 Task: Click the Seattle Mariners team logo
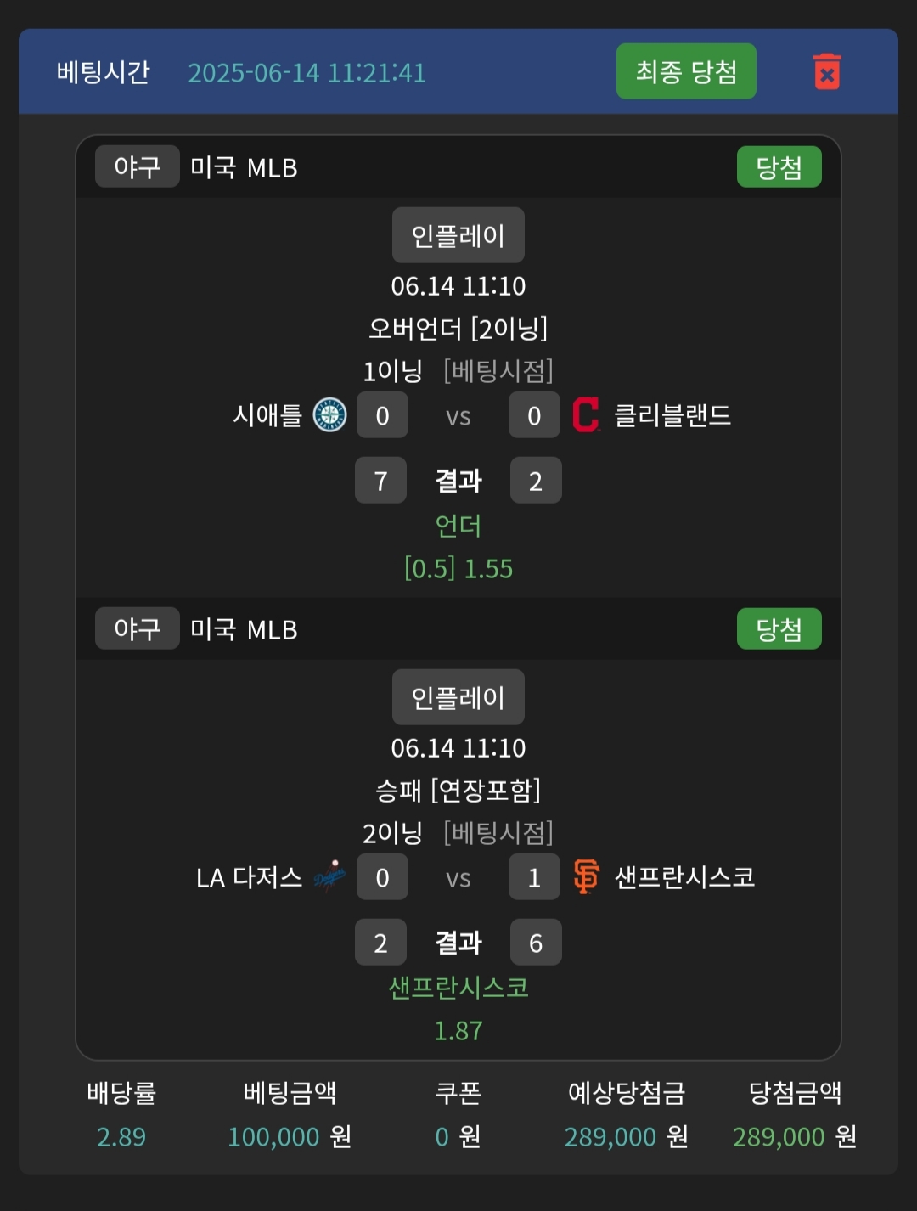tap(329, 415)
